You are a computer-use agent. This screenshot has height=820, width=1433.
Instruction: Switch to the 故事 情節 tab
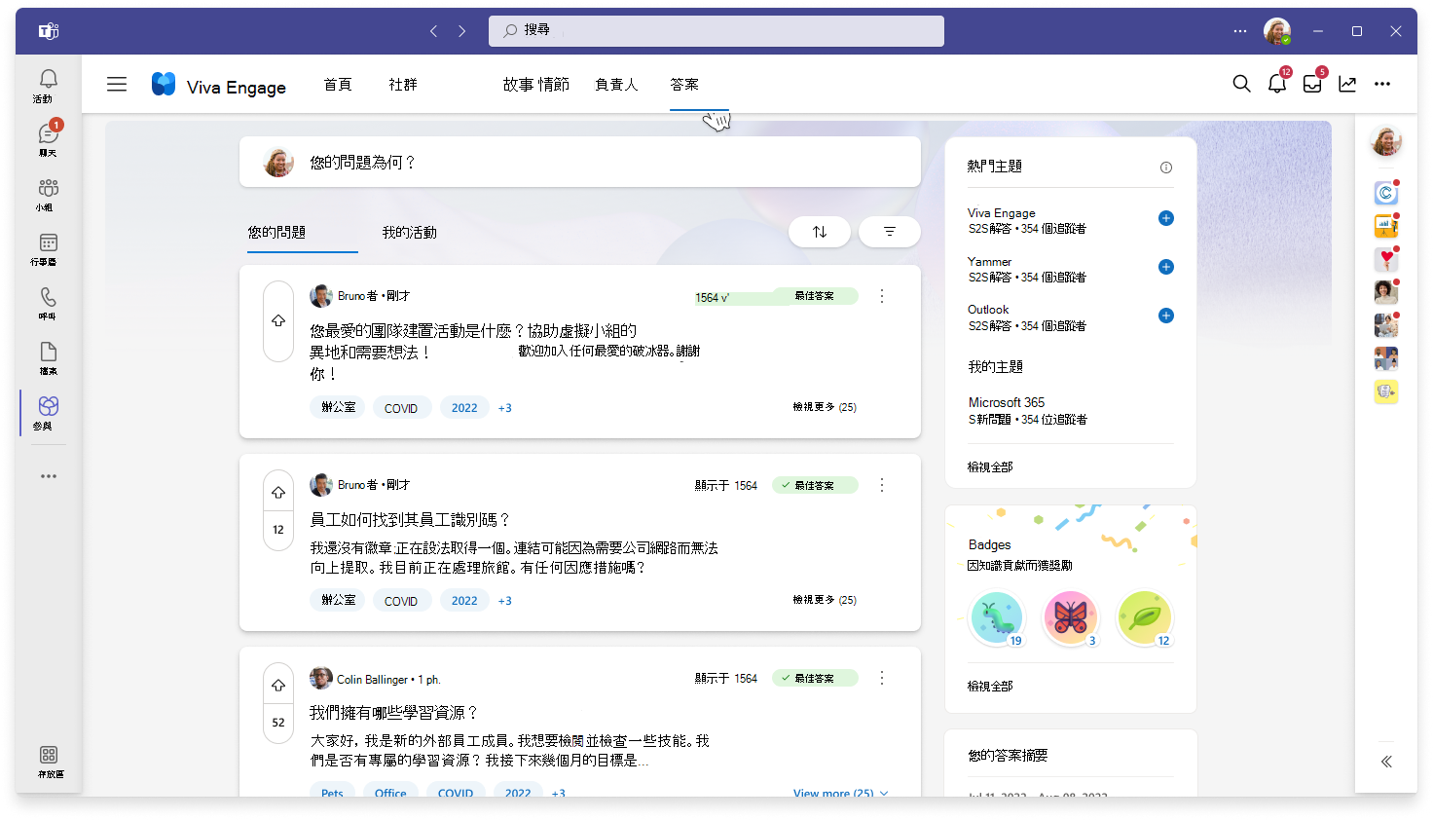pos(536,85)
